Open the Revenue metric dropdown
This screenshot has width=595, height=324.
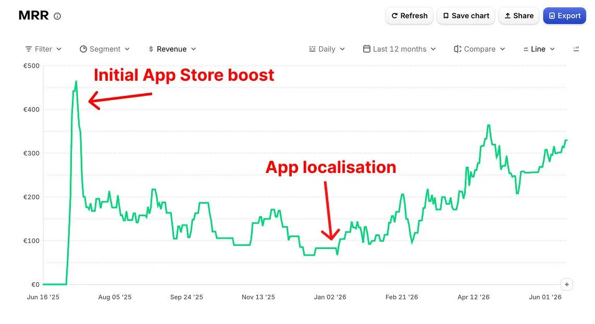pos(172,49)
